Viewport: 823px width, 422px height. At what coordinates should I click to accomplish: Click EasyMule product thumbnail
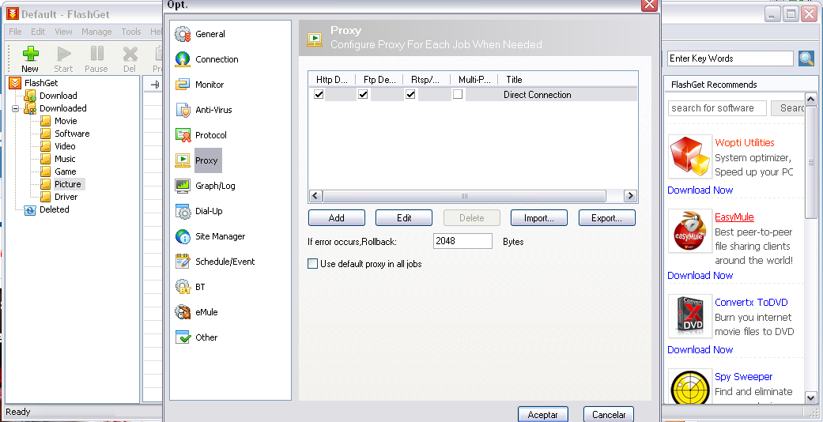(690, 232)
